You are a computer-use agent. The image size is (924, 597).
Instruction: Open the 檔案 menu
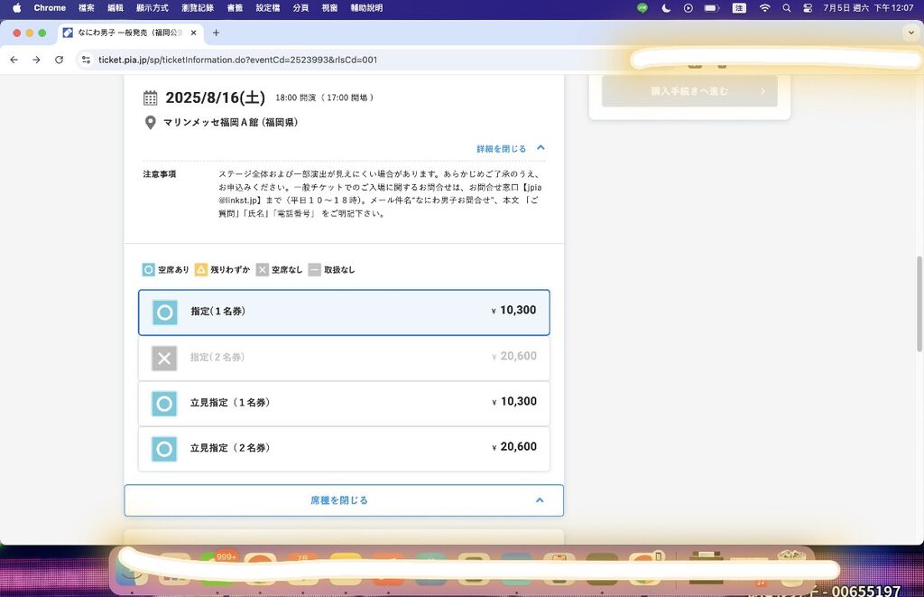coord(87,7)
